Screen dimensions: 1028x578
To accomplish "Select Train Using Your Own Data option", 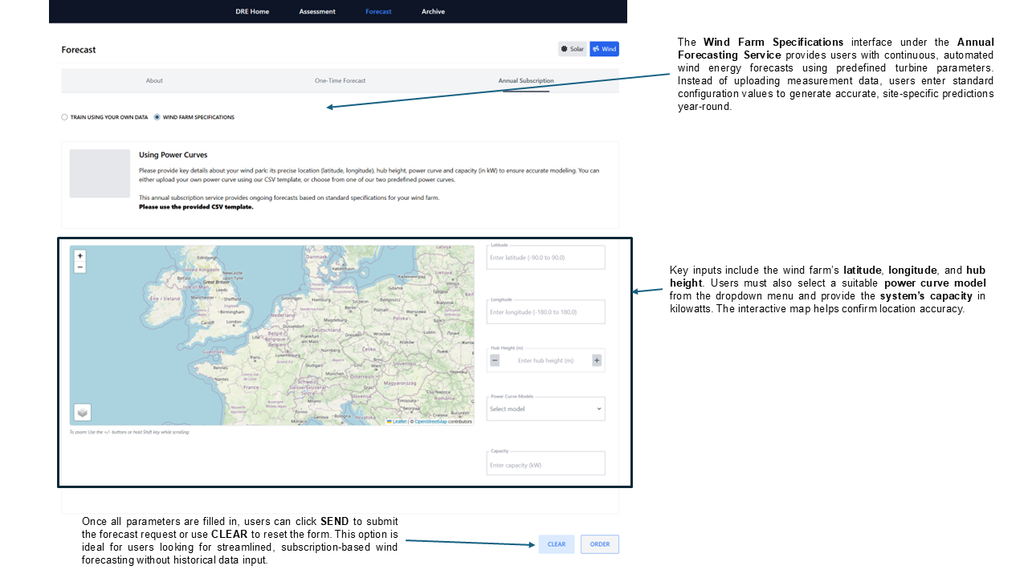I will click(65, 117).
